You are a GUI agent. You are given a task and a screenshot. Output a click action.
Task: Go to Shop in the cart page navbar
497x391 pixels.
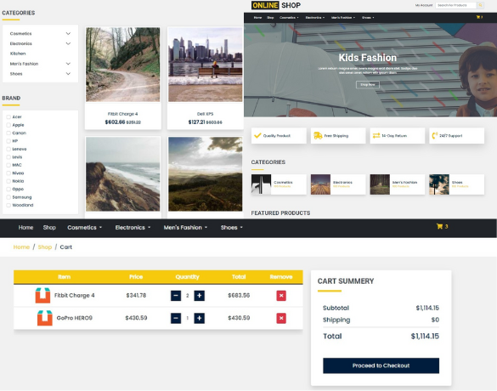click(49, 227)
